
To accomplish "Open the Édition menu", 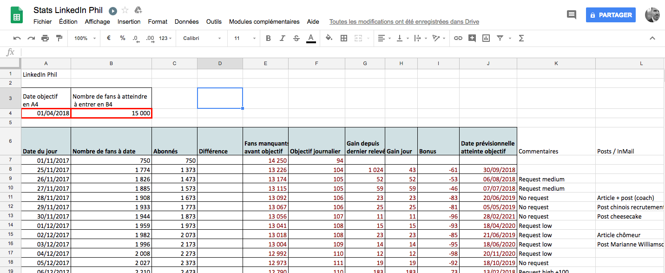I will point(68,22).
